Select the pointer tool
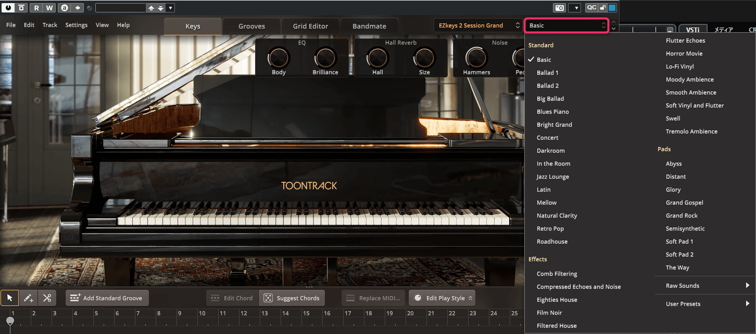The width and height of the screenshot is (756, 334). point(9,298)
